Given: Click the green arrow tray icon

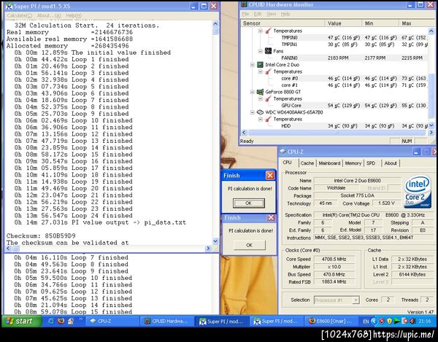Looking at the screenshot, I should click(397, 321).
